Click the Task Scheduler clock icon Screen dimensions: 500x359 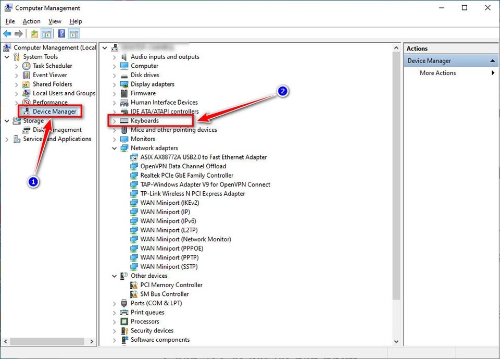[x=27, y=66]
